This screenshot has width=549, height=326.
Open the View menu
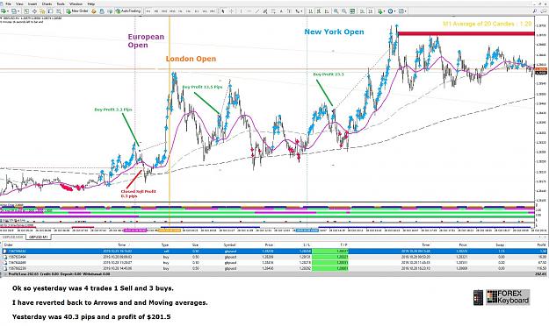point(19,4)
